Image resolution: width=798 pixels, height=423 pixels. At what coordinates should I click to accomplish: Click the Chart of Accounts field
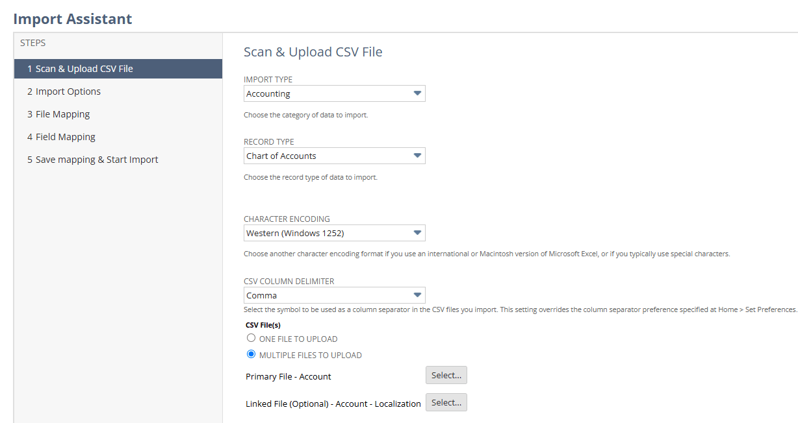[335, 156]
